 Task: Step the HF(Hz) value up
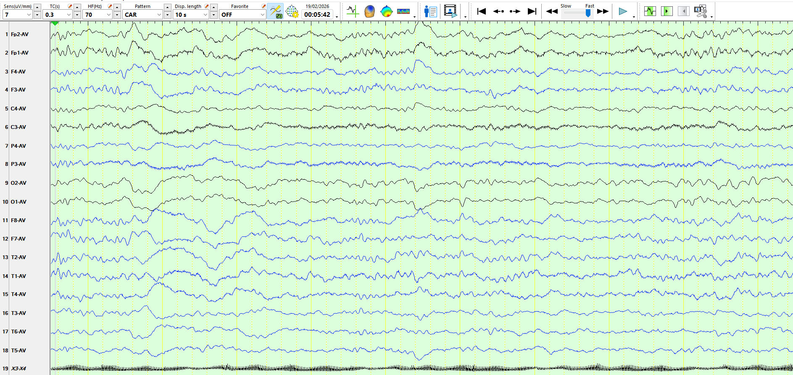(x=117, y=7)
